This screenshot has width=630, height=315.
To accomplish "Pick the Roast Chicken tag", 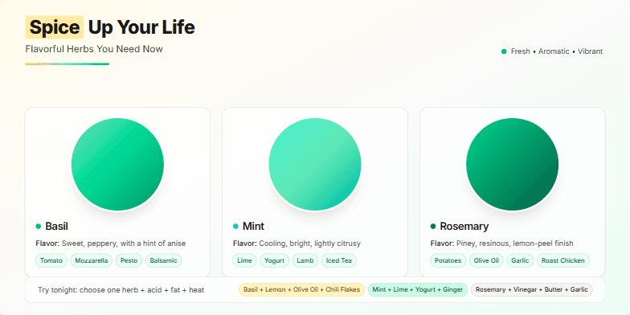I will coord(562,260).
